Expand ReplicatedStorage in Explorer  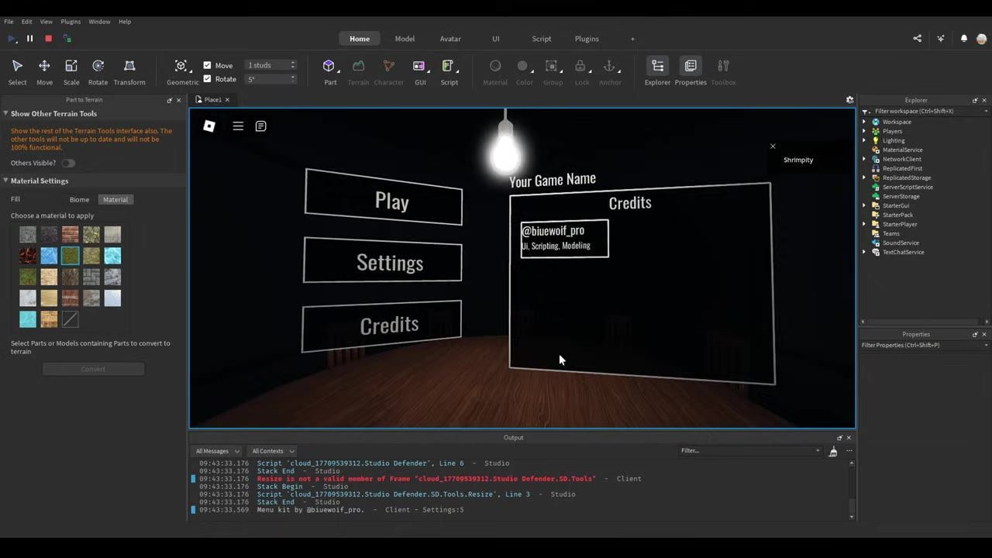[x=865, y=177]
